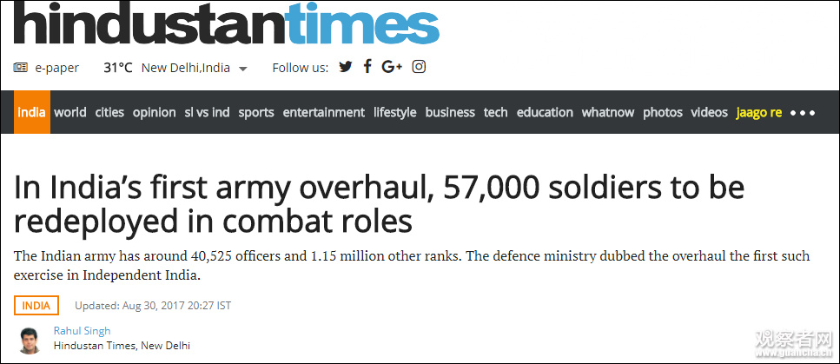Screen dimensions: 840x364
Task: Go to the world section
Action: click(x=70, y=112)
